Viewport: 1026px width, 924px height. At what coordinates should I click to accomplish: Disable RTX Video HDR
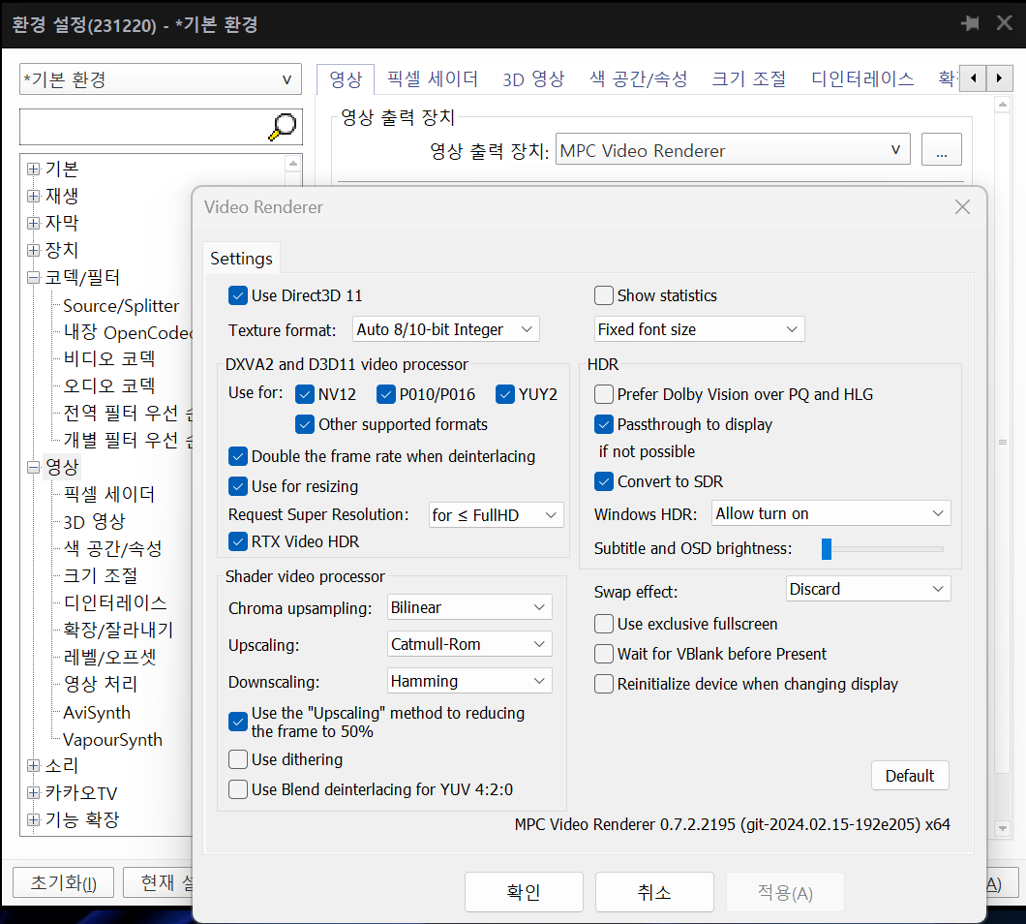pyautogui.click(x=238, y=541)
